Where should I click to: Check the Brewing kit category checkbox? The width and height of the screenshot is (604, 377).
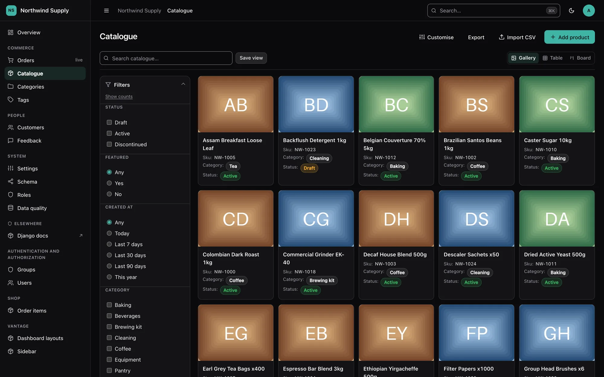click(x=109, y=327)
